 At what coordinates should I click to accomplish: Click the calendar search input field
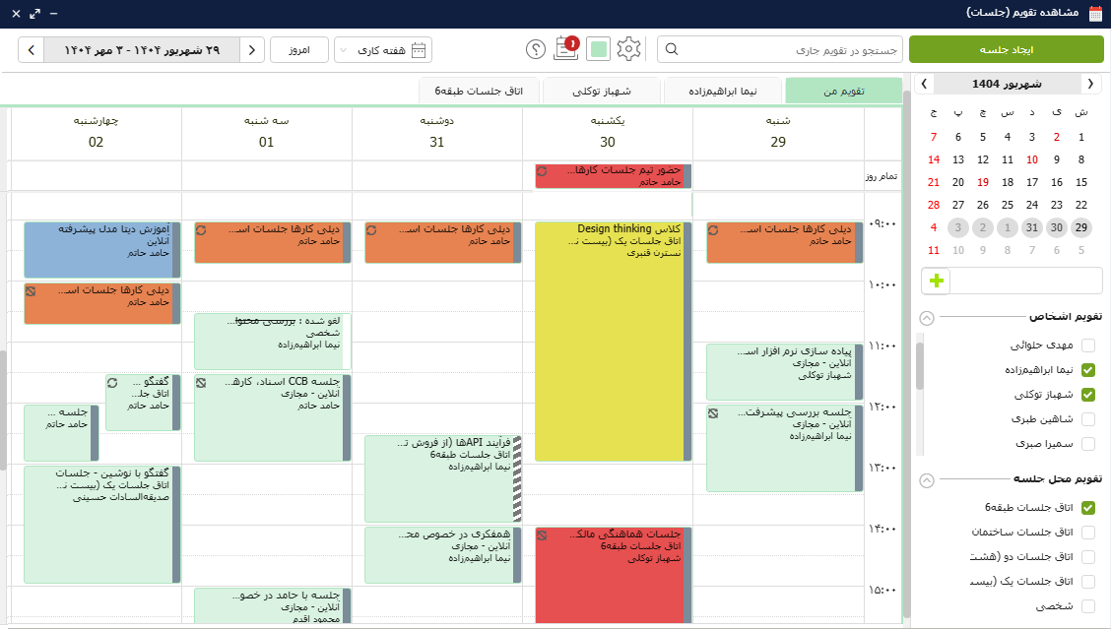point(788,49)
